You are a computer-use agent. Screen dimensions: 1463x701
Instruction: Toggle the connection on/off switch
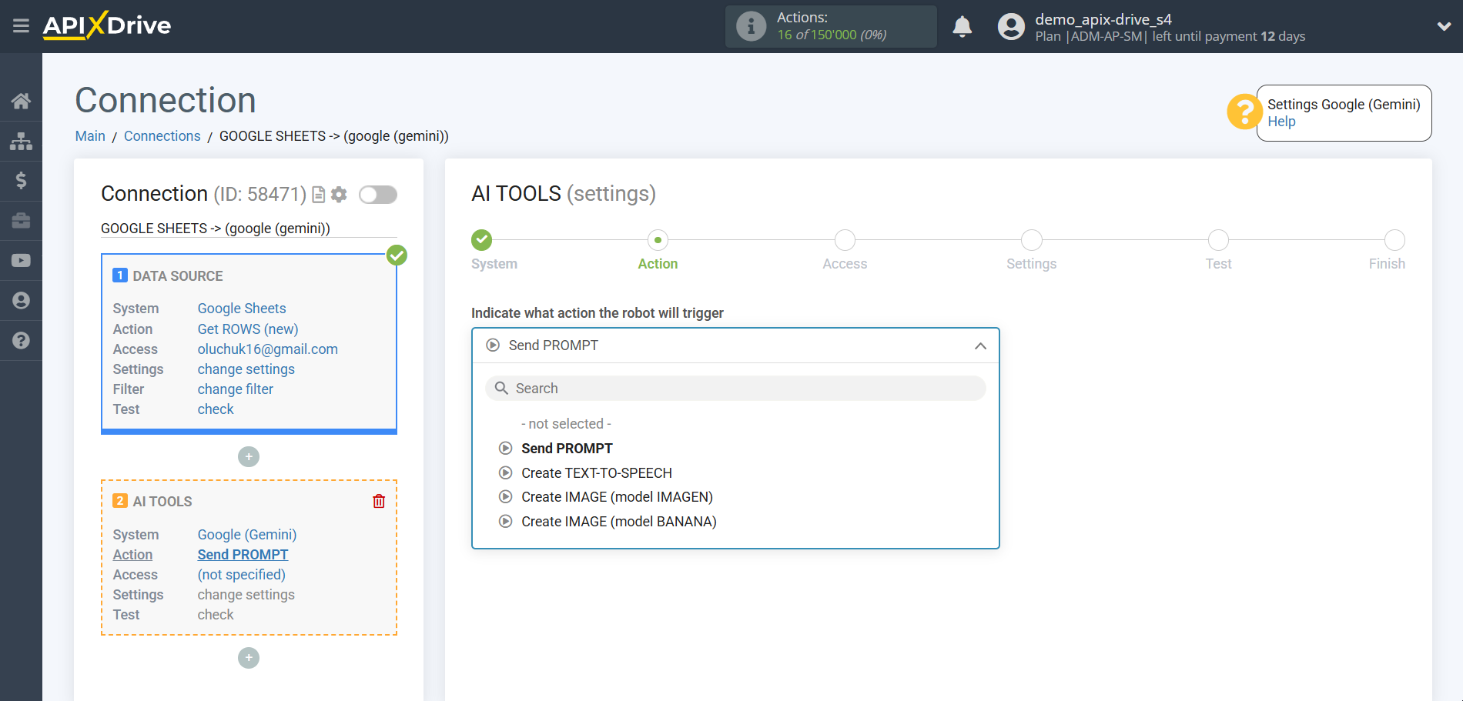(x=378, y=195)
